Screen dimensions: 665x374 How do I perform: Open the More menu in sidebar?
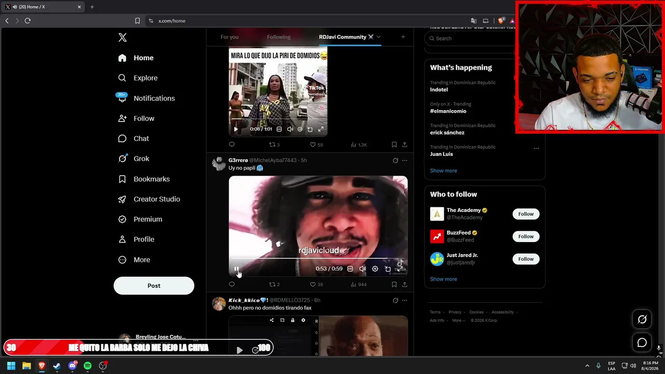coord(135,260)
